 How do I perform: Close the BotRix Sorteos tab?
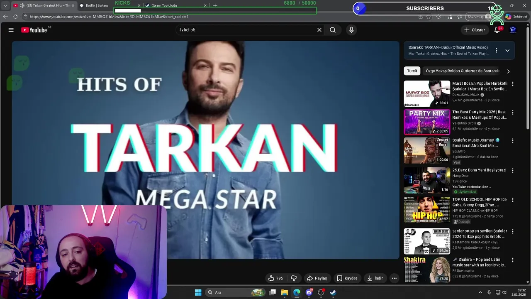tap(139, 5)
